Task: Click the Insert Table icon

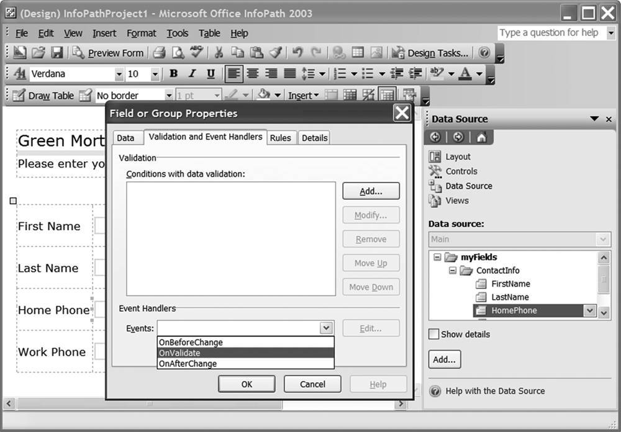Action: click(x=358, y=53)
